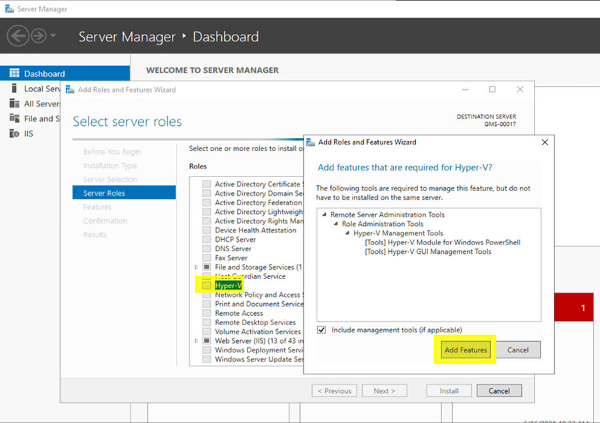Viewport: 600px width, 423px height.
Task: Click the forward navigation arrow icon
Action: point(39,36)
